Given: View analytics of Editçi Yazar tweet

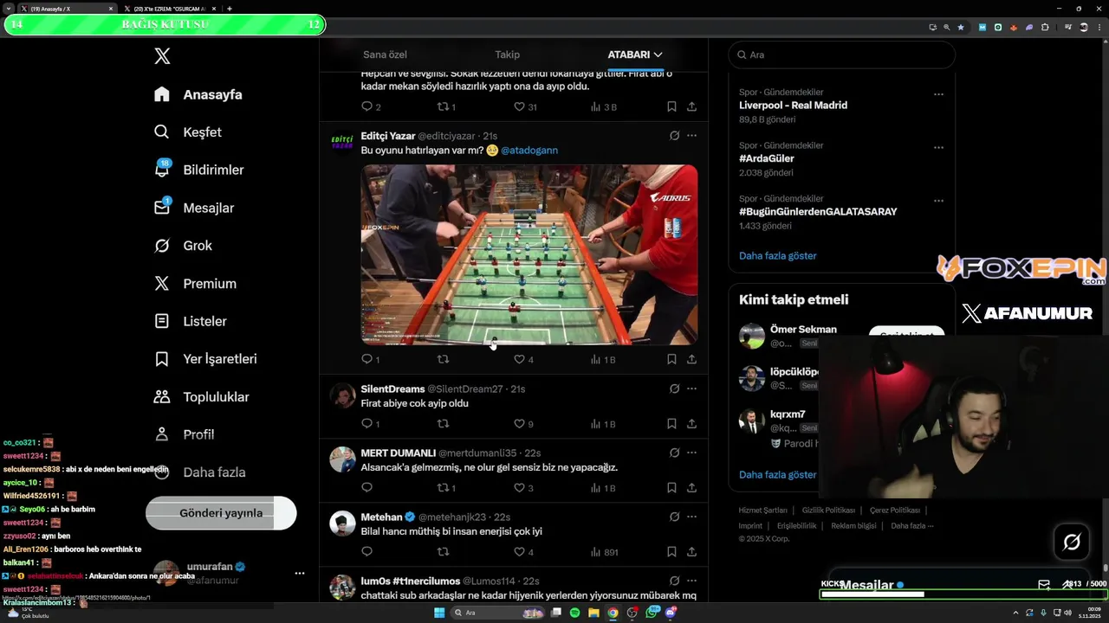Looking at the screenshot, I should pyautogui.click(x=602, y=359).
